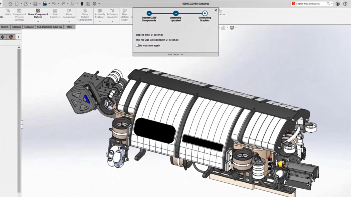Open Assembly Features tool
The height and width of the screenshot is (197, 351).
100,14
